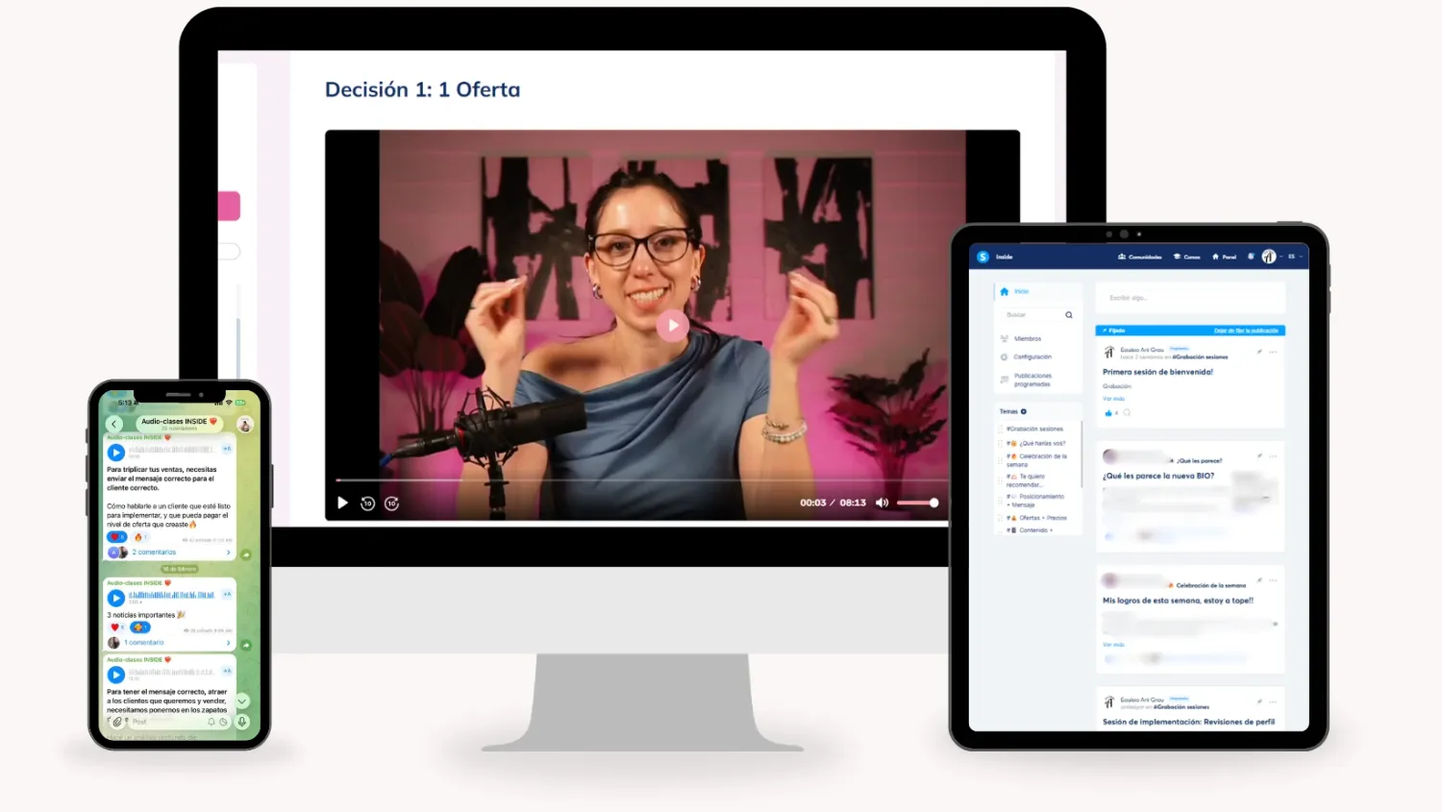Adjust the video volume slider

coord(917,503)
